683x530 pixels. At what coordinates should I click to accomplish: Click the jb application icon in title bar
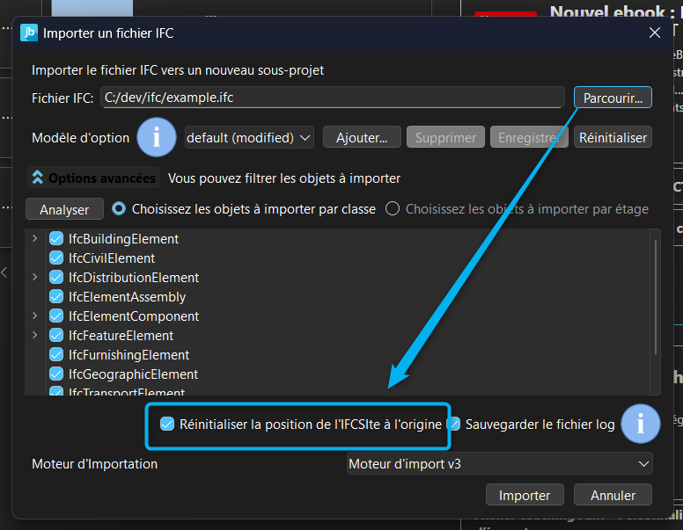pyautogui.click(x=29, y=33)
